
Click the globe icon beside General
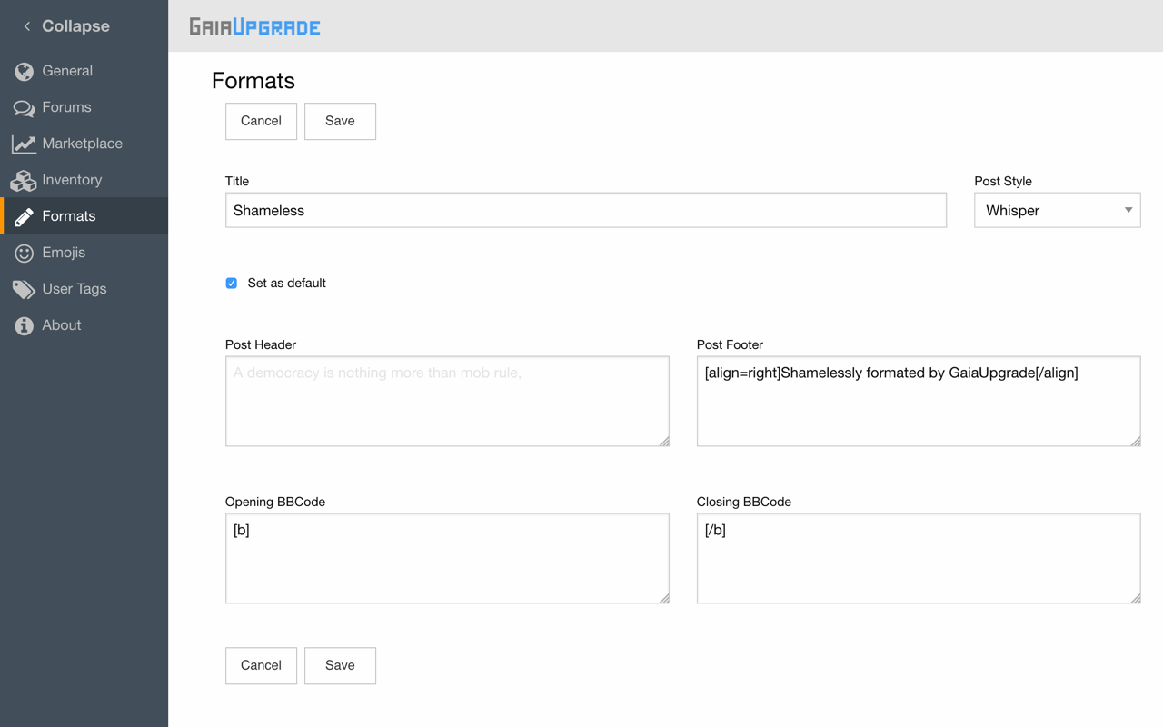click(x=24, y=71)
